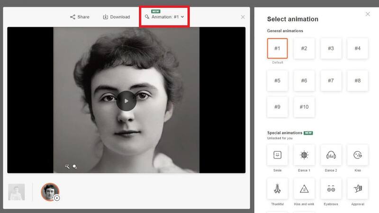Download the animated video
Viewport: 379px width, 213px height.
(x=116, y=17)
